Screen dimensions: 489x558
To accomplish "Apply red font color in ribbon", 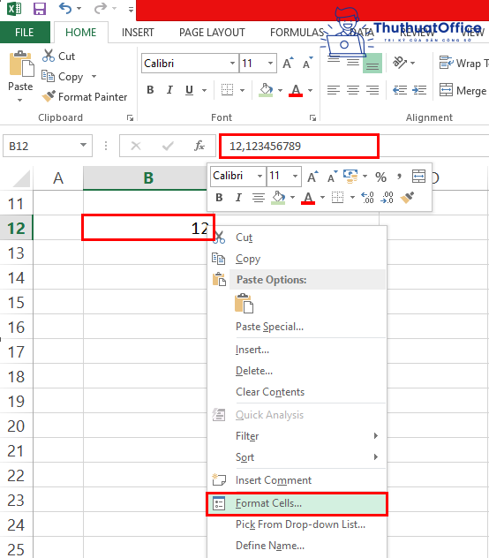I will pos(296,90).
